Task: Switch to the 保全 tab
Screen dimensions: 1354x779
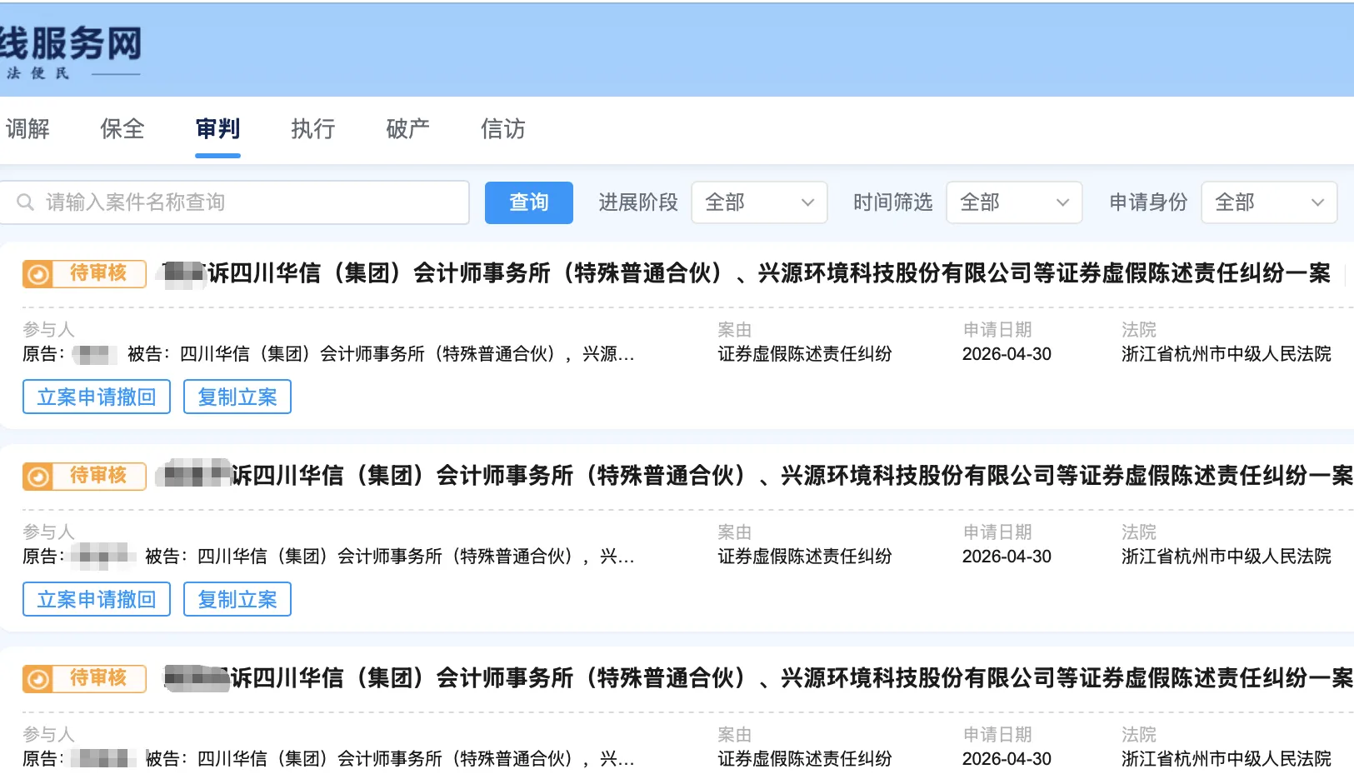Action: tap(122, 129)
